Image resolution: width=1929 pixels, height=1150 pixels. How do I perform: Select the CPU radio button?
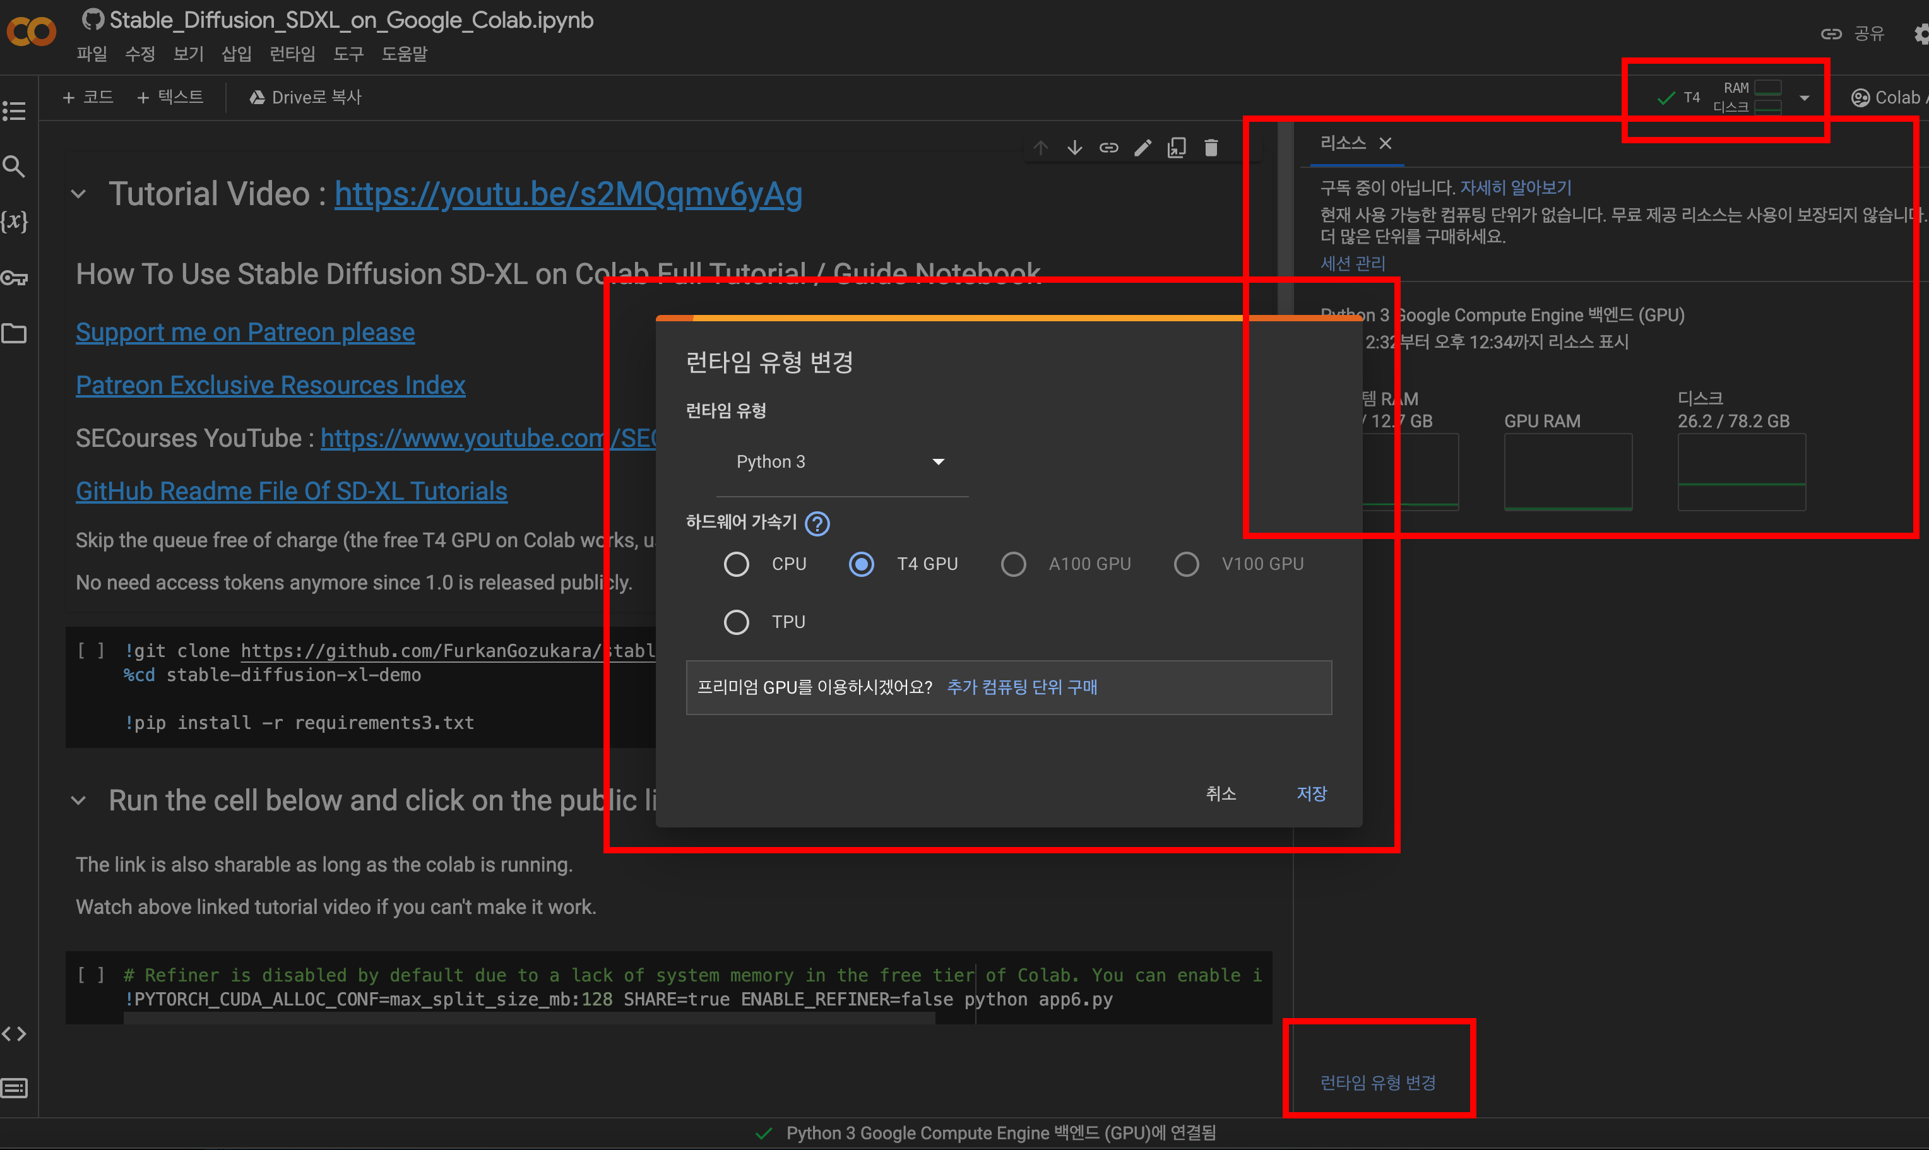click(x=735, y=564)
